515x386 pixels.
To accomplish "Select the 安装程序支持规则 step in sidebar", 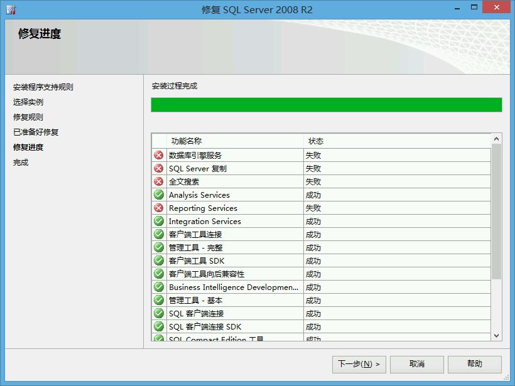I will coord(43,87).
